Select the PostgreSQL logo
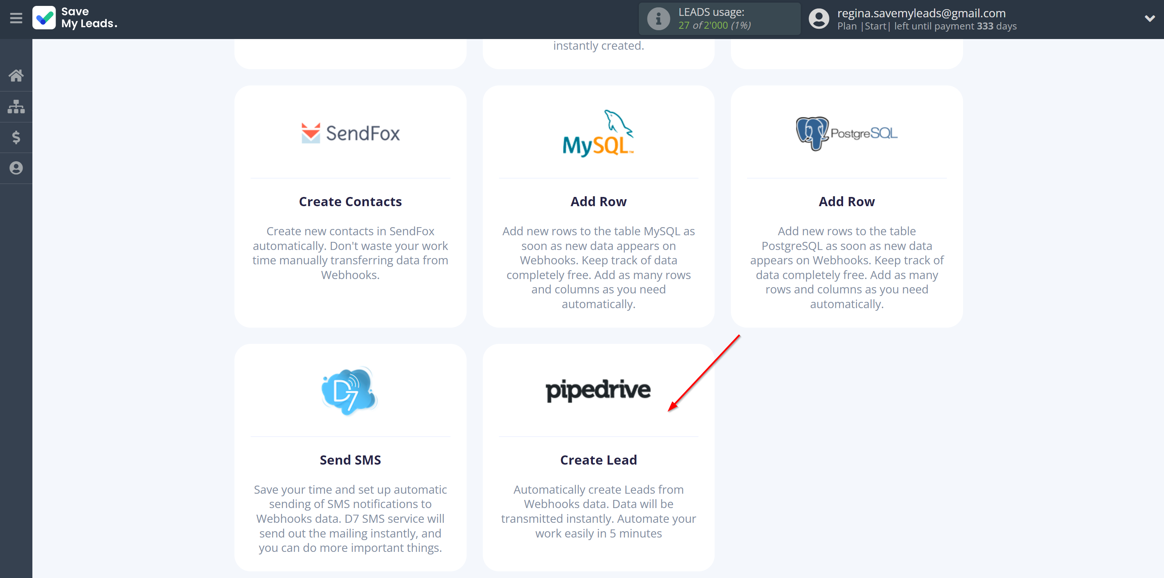1164x578 pixels. tap(846, 133)
